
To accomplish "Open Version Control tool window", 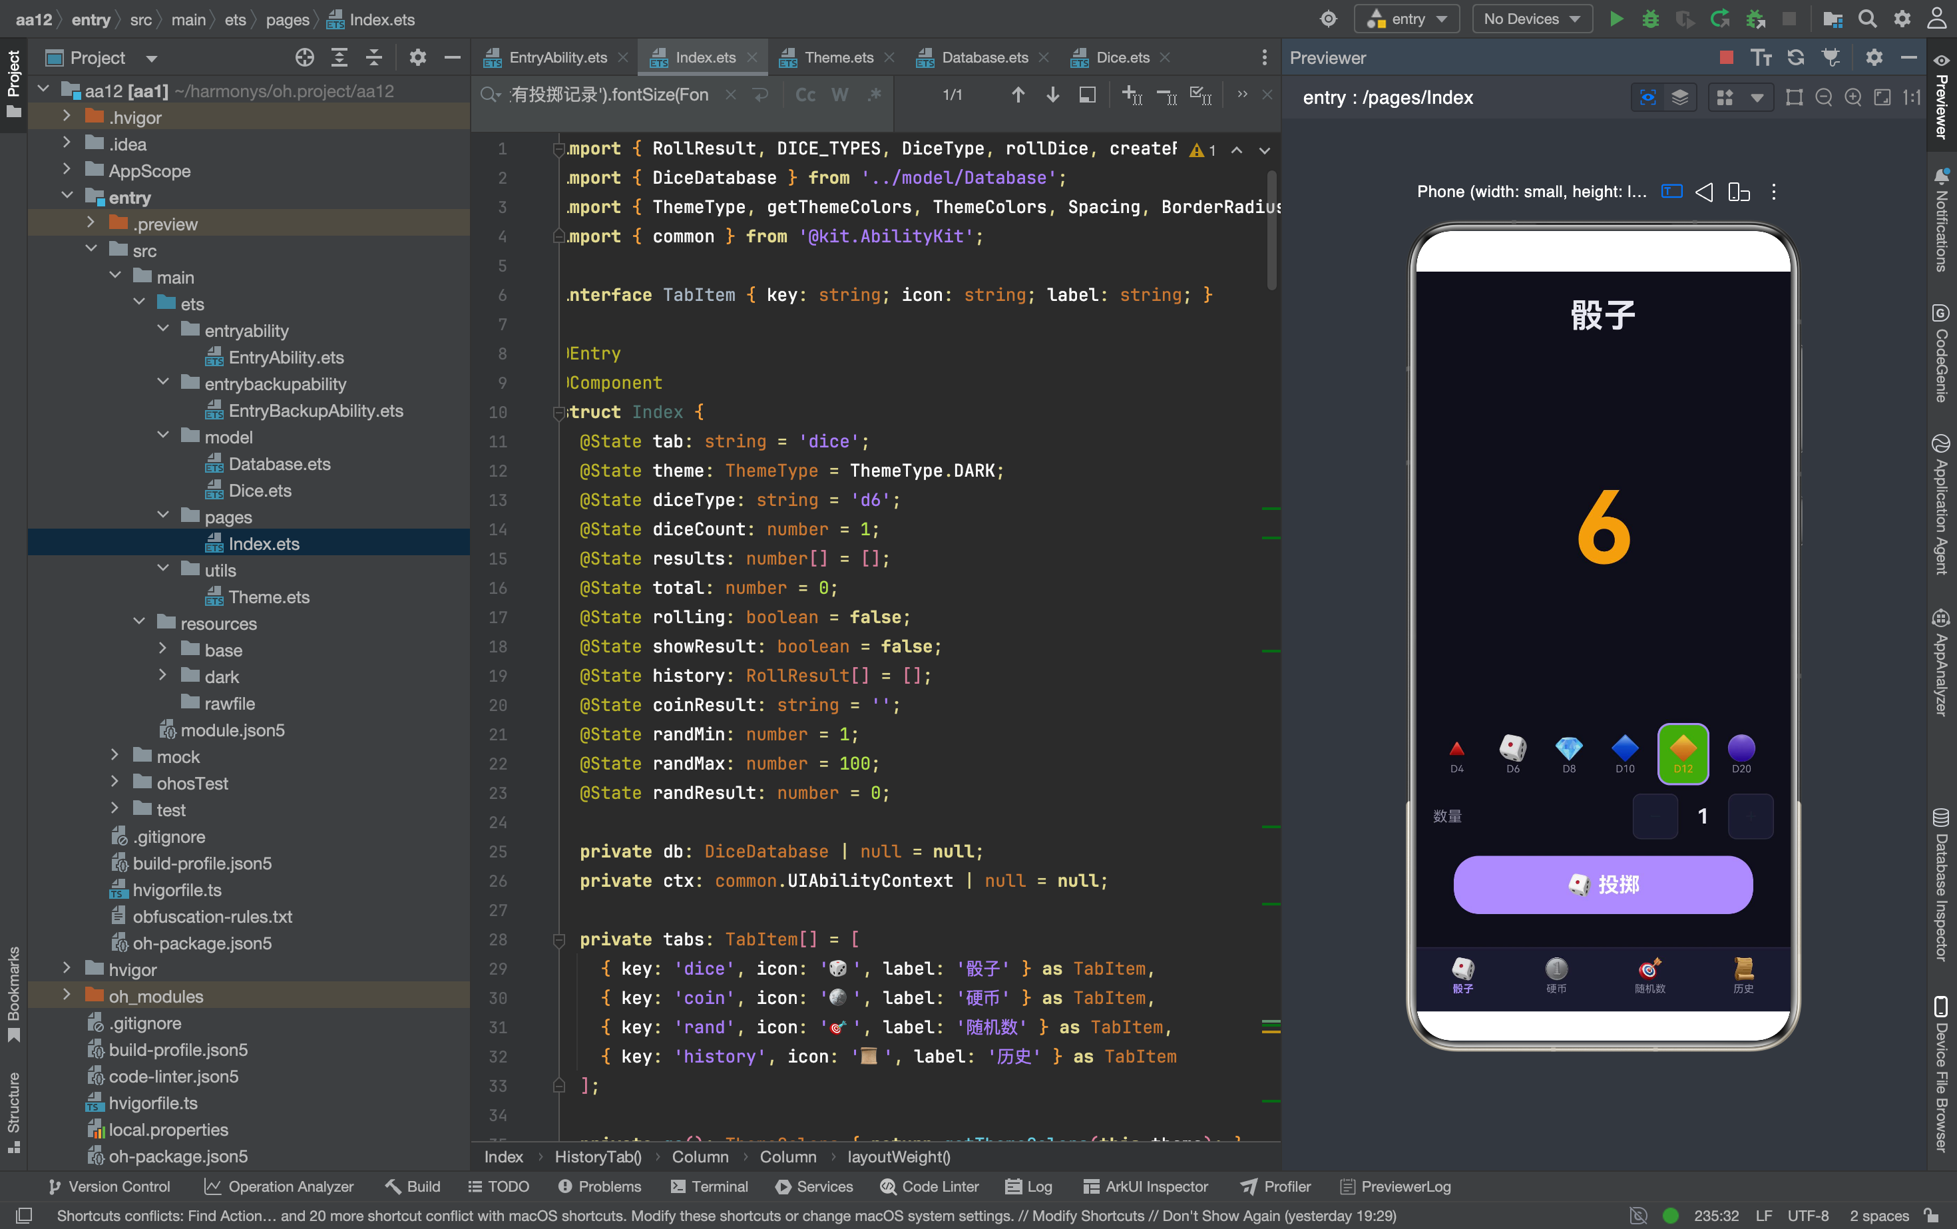I will pos(109,1187).
